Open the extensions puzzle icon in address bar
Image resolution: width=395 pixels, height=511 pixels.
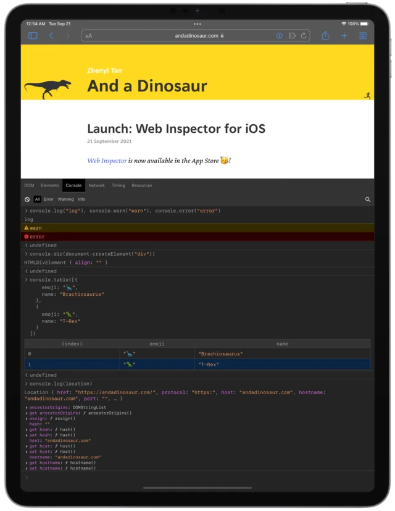pos(292,35)
